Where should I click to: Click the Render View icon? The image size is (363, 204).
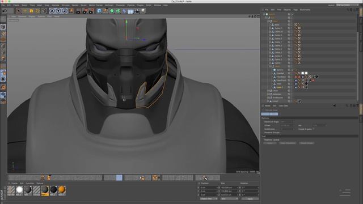(x=78, y=11)
